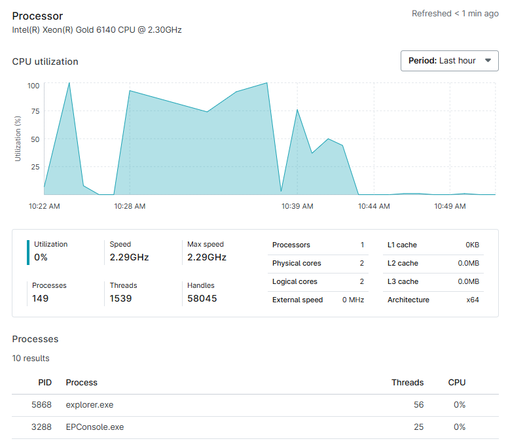Viewport: 508px width, 441px height.
Task: Click PID 5868 in the table
Action: [x=41, y=405]
